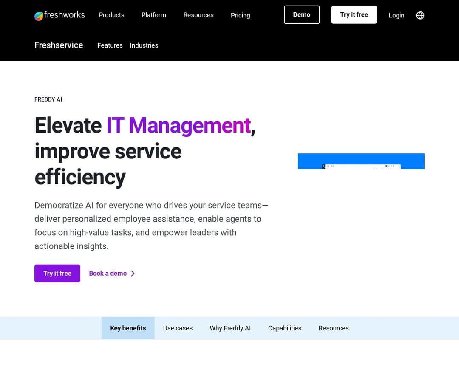Expand the Platform menu
The image size is (459, 367).
coord(153,15)
